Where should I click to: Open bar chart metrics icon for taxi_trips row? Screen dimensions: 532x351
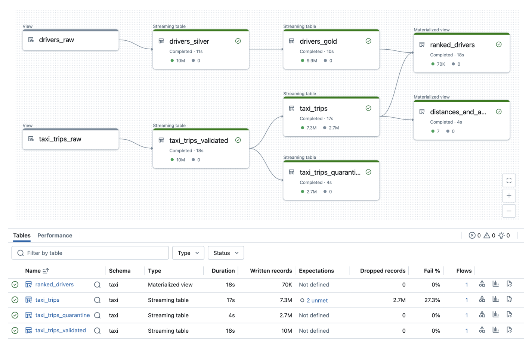pyautogui.click(x=495, y=299)
